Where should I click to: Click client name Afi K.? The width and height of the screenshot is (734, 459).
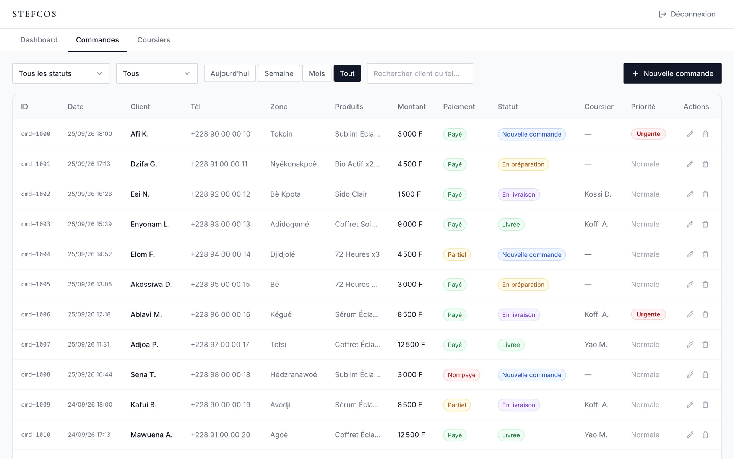140,134
